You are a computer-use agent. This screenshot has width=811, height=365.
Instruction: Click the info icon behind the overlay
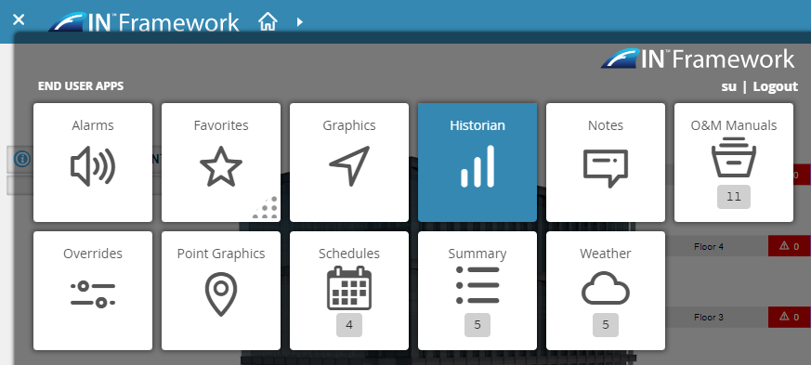coord(21,159)
